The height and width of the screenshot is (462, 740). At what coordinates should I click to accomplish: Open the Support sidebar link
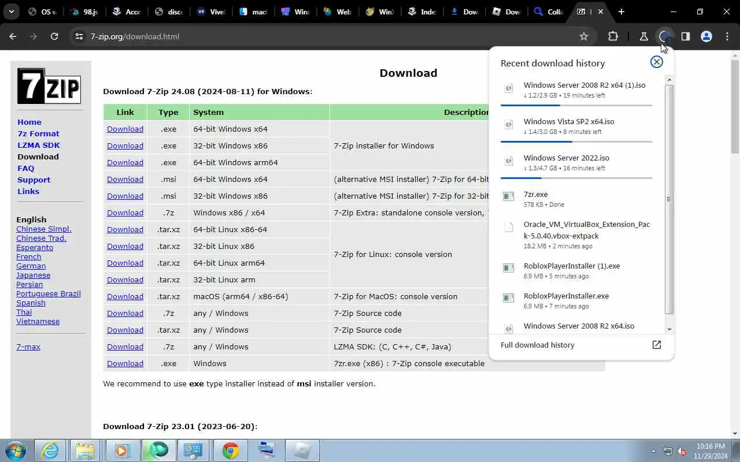[x=34, y=180]
